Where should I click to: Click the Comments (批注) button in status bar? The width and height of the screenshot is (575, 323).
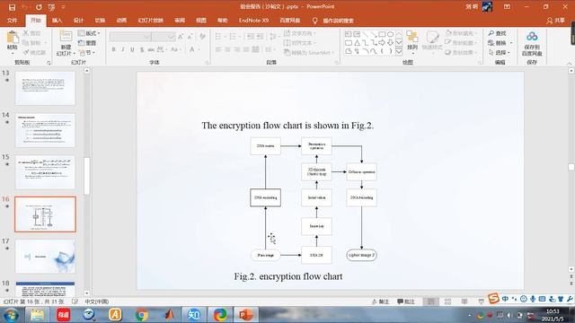[x=406, y=301]
